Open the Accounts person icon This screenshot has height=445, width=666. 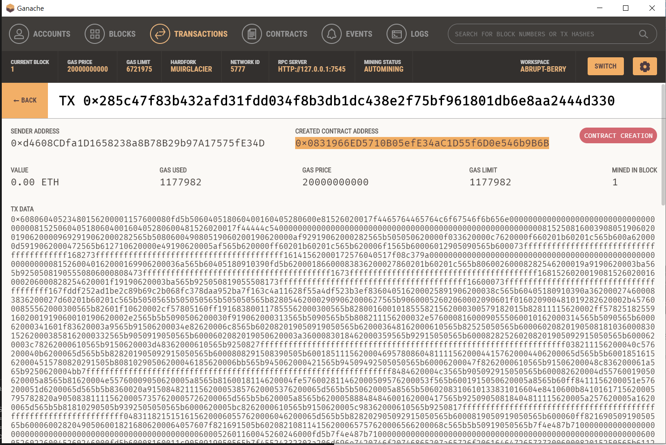pyautogui.click(x=19, y=34)
